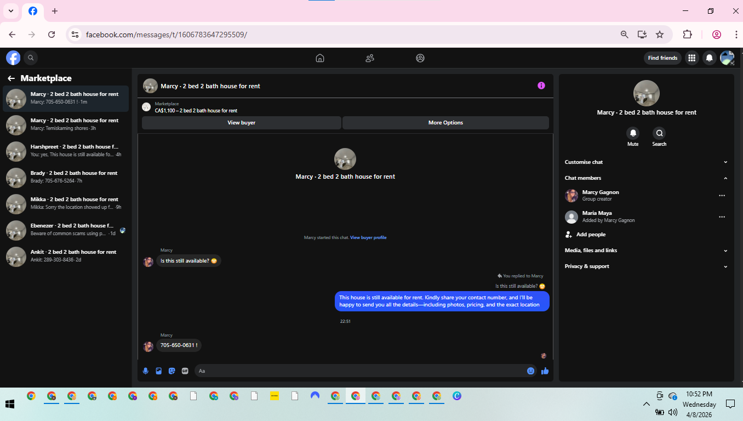The width and height of the screenshot is (743, 421).
Task: Open the Chrome extensions puzzle icon
Action: click(x=687, y=35)
